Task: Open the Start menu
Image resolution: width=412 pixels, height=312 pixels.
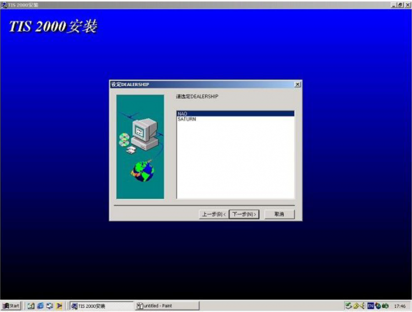Action: pyautogui.click(x=10, y=306)
